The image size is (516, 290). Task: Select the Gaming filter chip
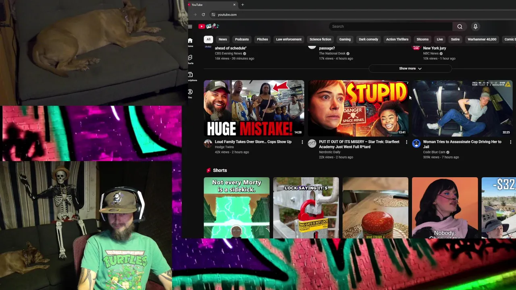tap(345, 39)
